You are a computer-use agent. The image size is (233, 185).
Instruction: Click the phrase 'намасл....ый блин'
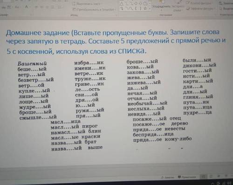point(76,132)
